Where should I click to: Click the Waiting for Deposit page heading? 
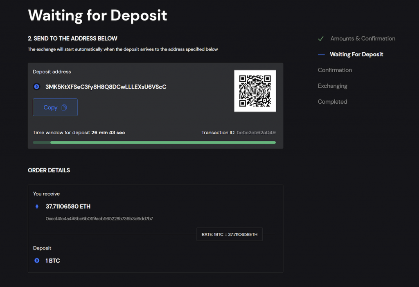[97, 16]
